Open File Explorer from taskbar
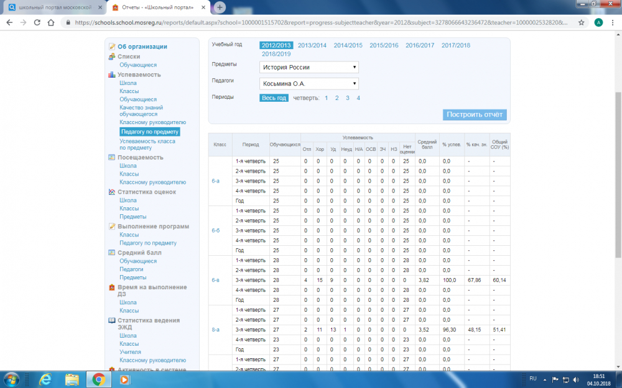The width and height of the screenshot is (622, 388). [72, 380]
